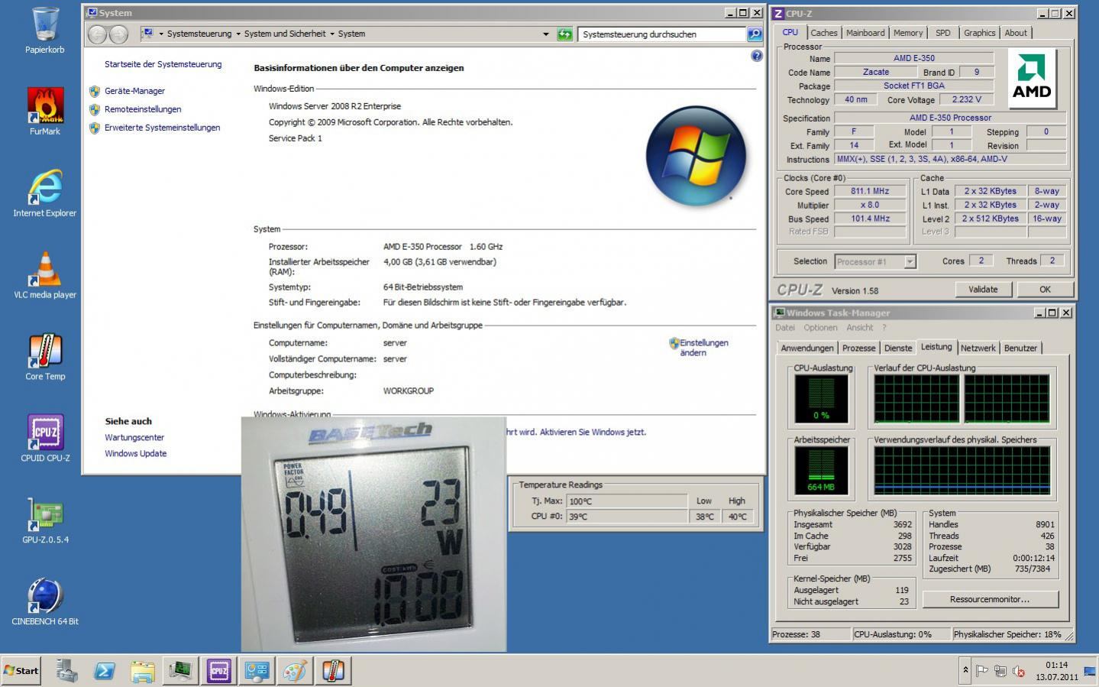Image resolution: width=1099 pixels, height=687 pixels.
Task: Click the CPU-Auslastung 0 % gauge
Action: pyautogui.click(x=821, y=399)
